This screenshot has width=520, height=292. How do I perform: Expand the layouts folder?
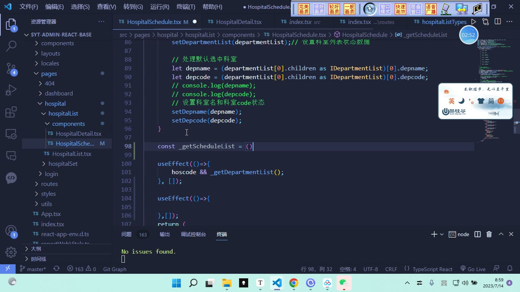[51, 53]
